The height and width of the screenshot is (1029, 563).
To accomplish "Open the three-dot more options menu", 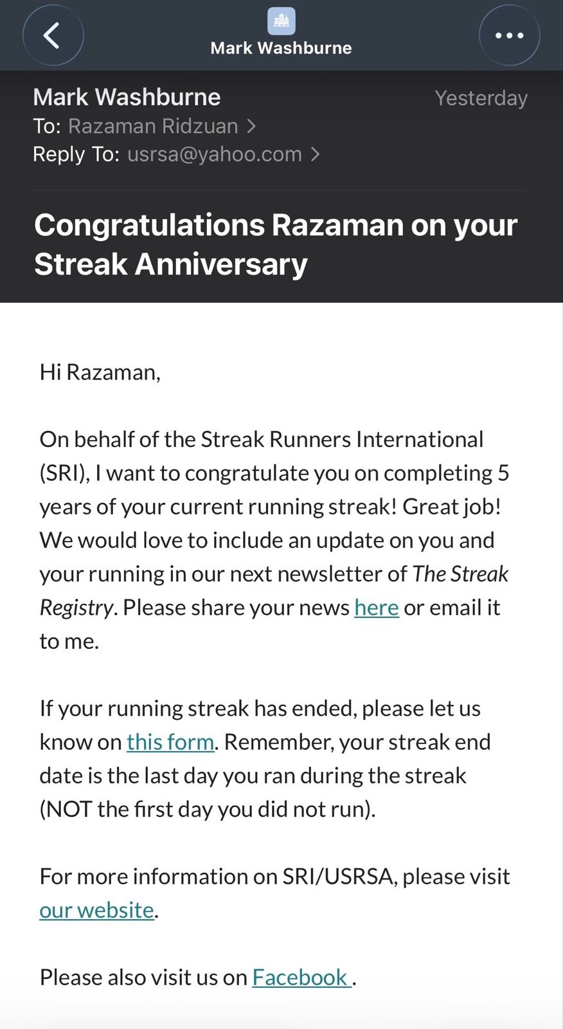I will point(509,35).
